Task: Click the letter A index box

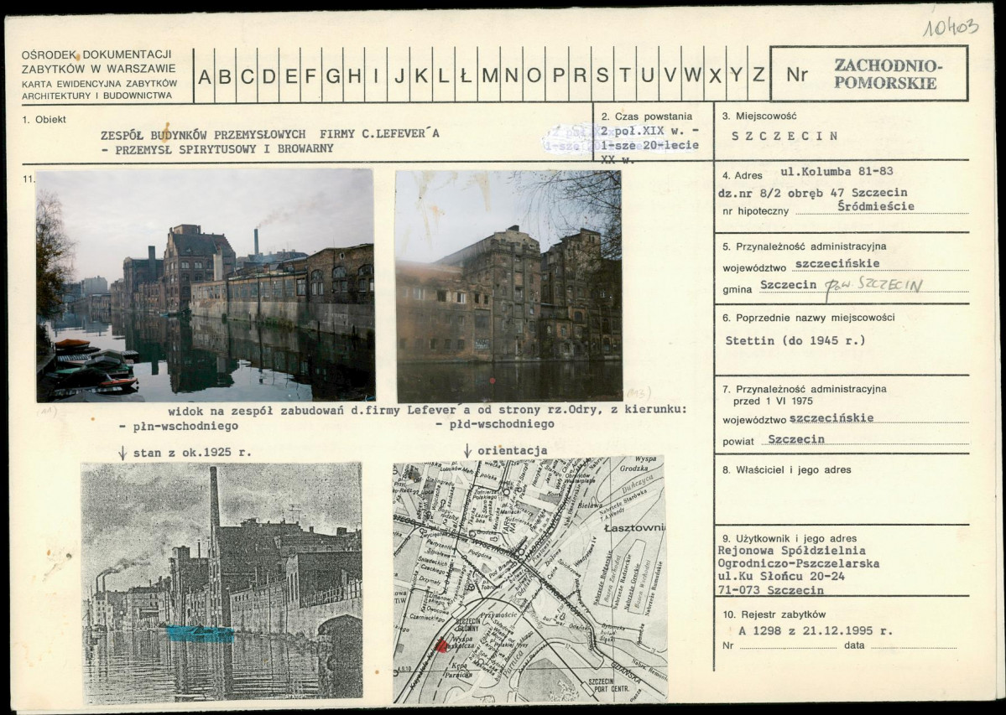Action: tap(204, 75)
